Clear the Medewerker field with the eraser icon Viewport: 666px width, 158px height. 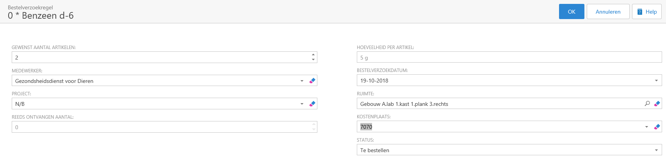312,81
